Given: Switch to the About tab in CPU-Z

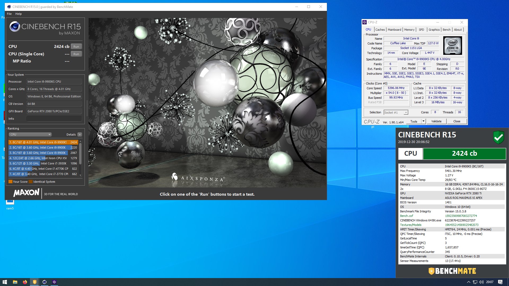Looking at the screenshot, I should tap(458, 30).
